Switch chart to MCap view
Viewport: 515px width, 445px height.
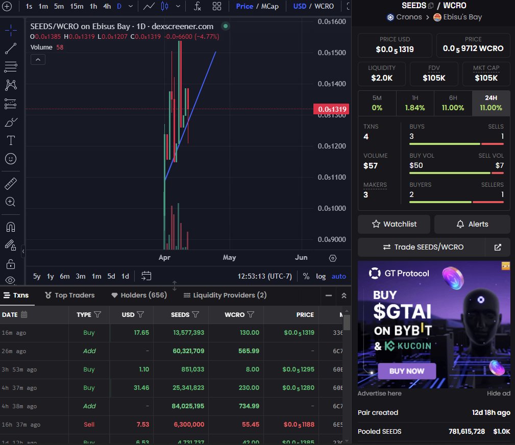click(x=269, y=6)
